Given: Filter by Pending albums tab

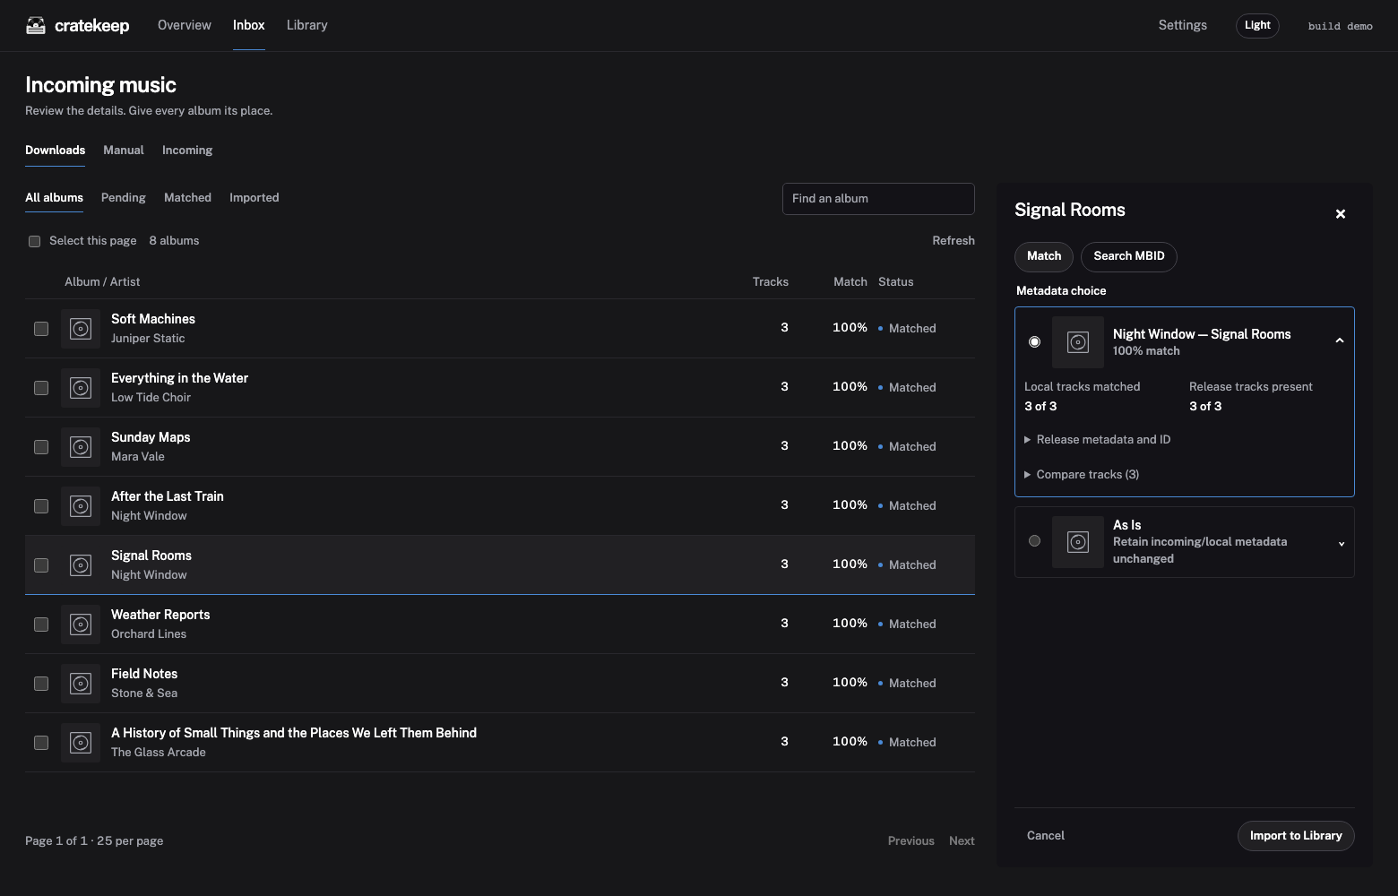Looking at the screenshot, I should pyautogui.click(x=124, y=198).
